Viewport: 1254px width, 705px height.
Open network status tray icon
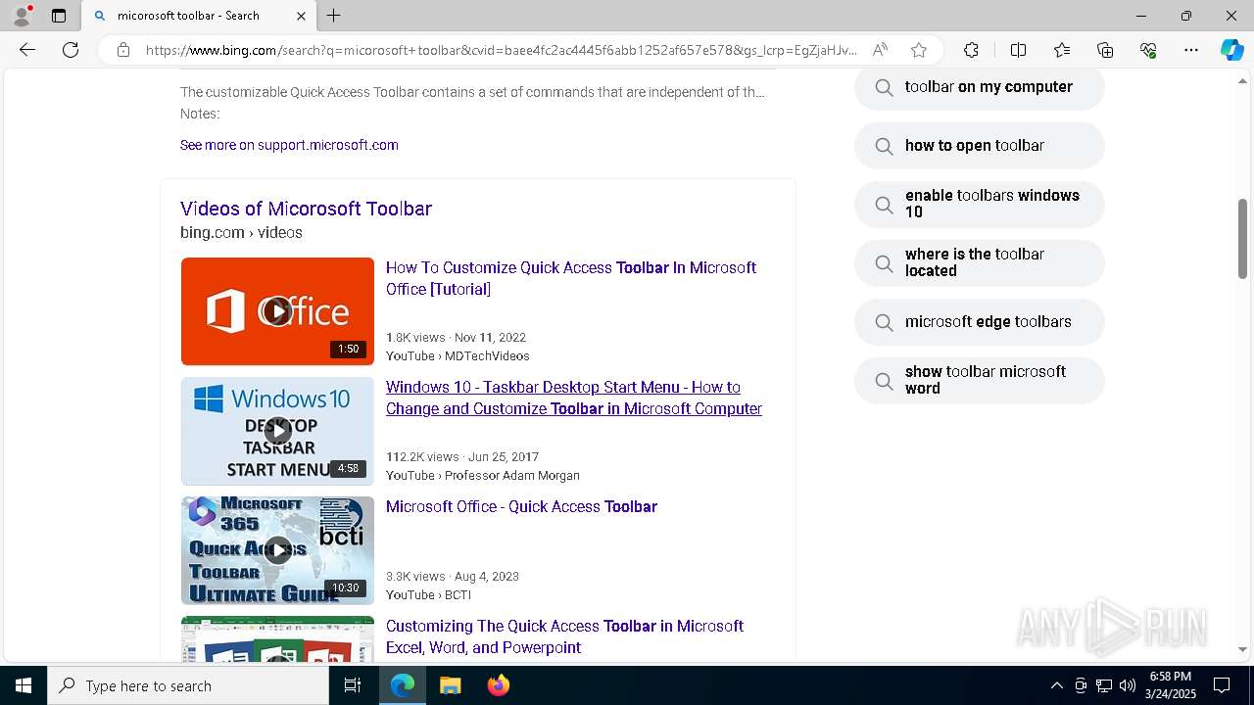point(1104,685)
